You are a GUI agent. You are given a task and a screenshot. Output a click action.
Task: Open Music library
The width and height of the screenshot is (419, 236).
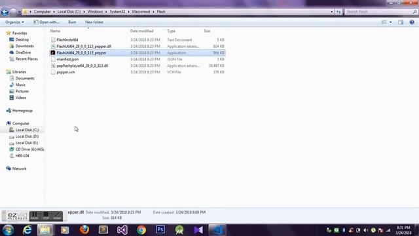pyautogui.click(x=20, y=85)
